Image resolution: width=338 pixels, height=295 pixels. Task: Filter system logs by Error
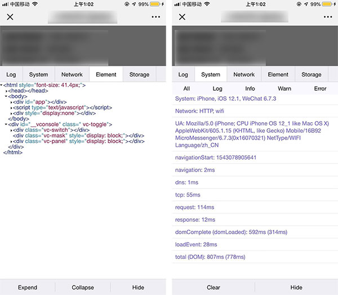[x=320, y=88]
